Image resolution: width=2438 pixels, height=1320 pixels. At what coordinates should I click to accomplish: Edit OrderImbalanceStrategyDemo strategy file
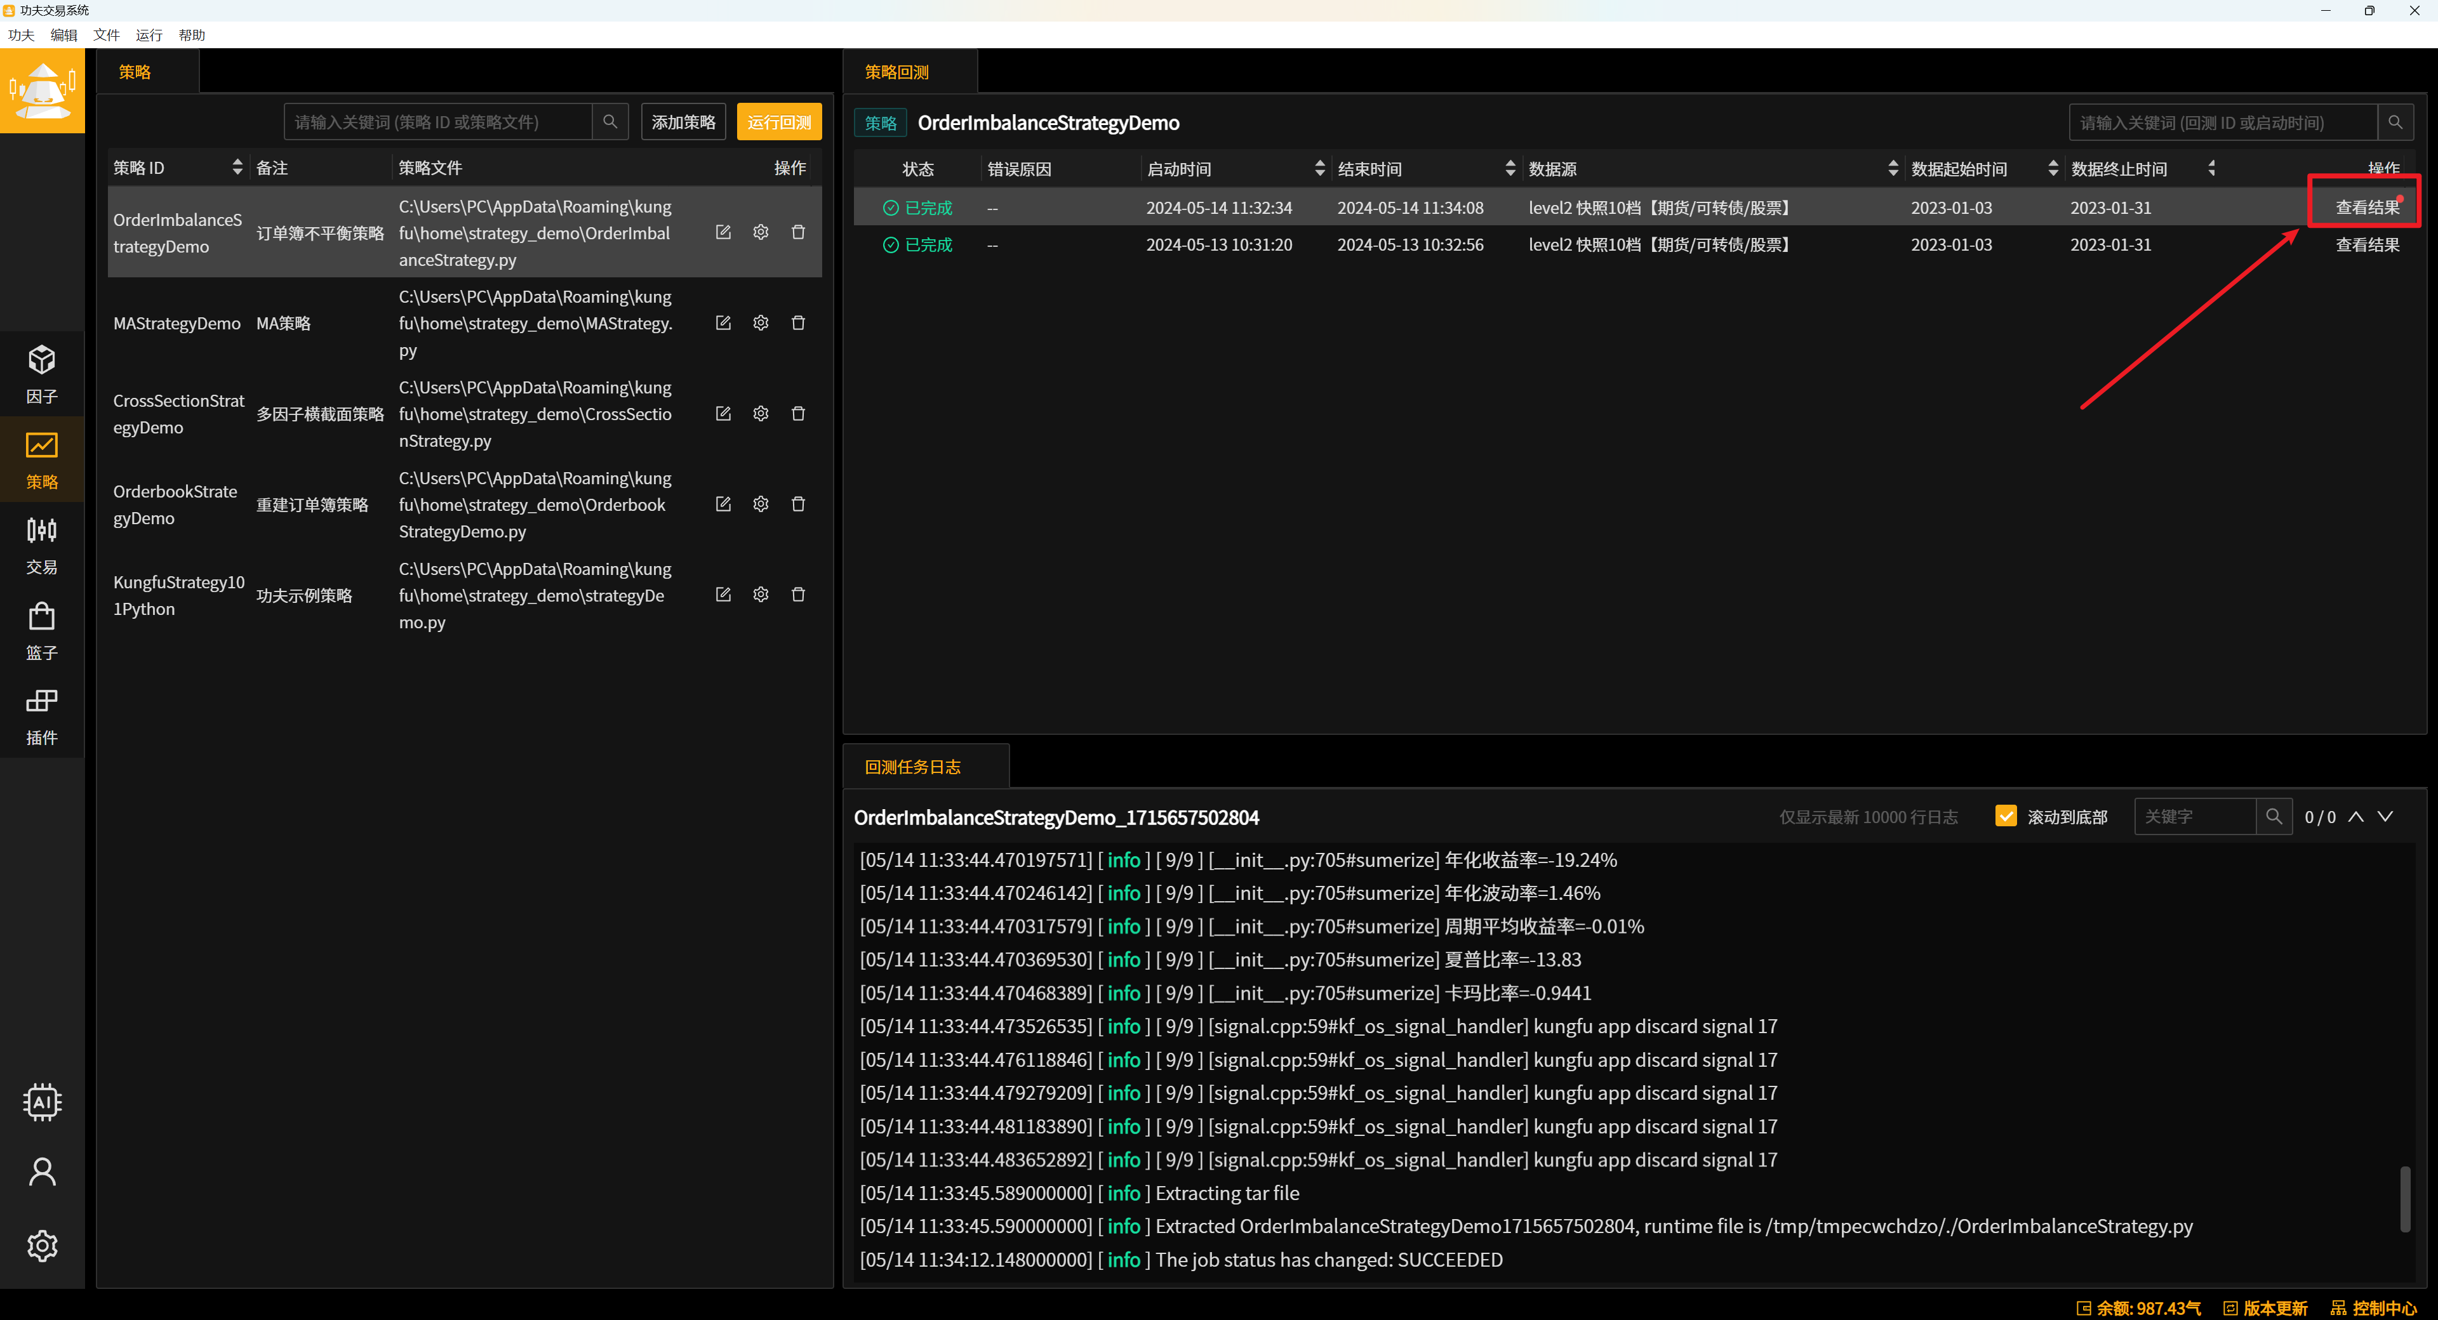[723, 232]
